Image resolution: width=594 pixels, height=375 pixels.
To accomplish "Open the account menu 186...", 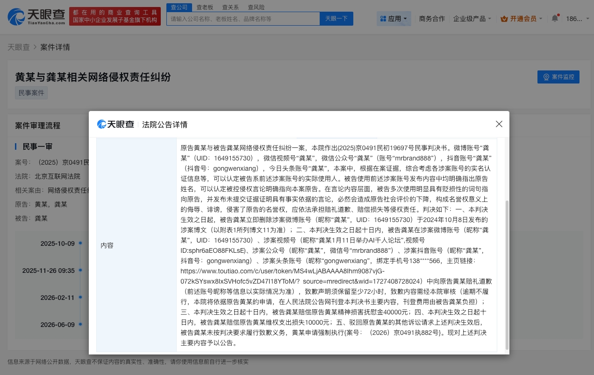I will pyautogui.click(x=577, y=19).
